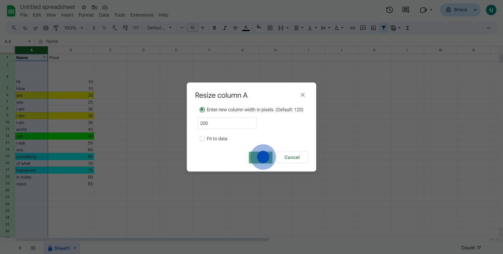Click the column width input field
The height and width of the screenshot is (254, 503).
[227, 123]
